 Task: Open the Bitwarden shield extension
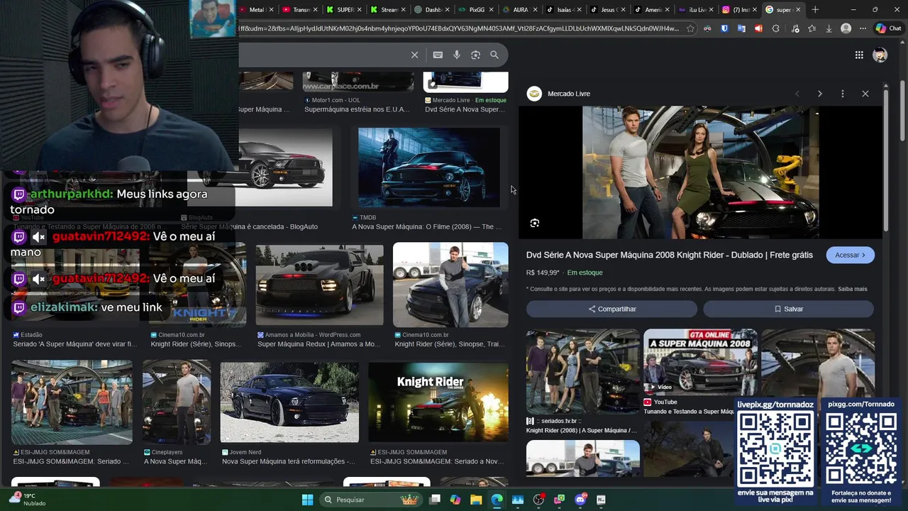[724, 28]
